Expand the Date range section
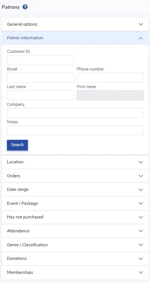 coord(75,189)
